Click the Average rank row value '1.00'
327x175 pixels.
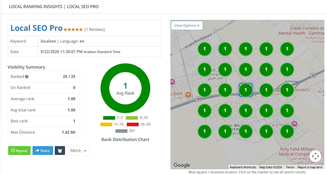[x=72, y=99]
